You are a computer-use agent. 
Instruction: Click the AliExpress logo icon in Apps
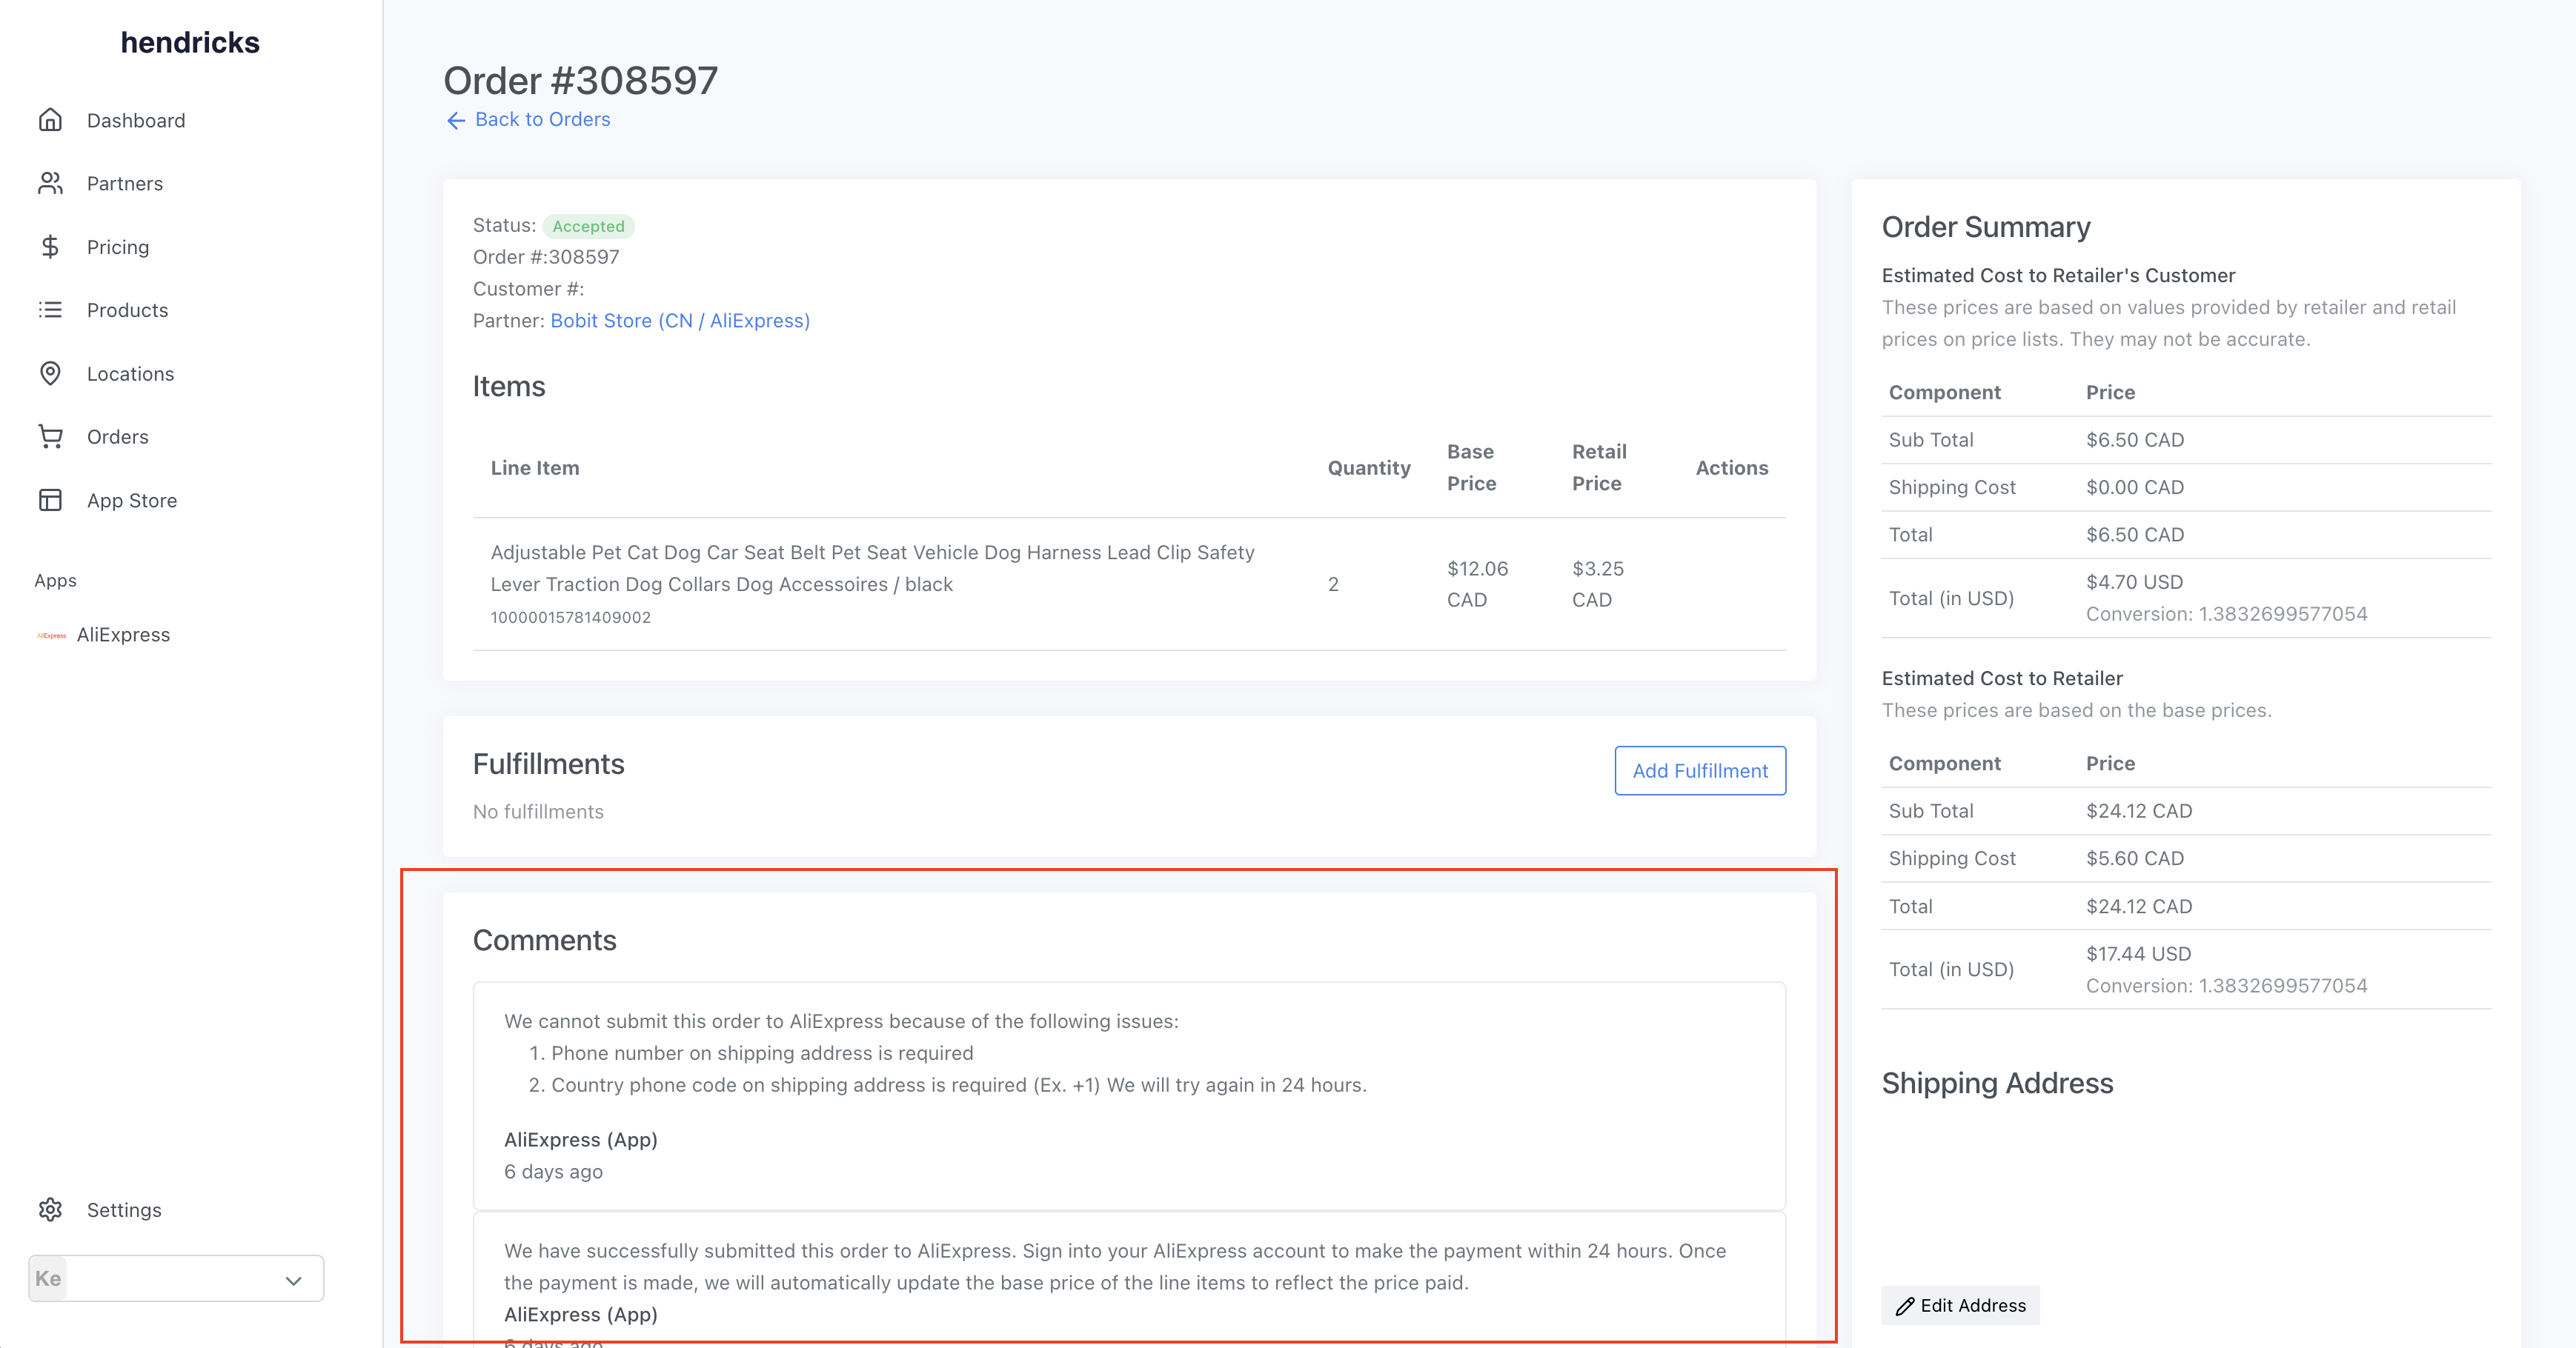click(51, 635)
